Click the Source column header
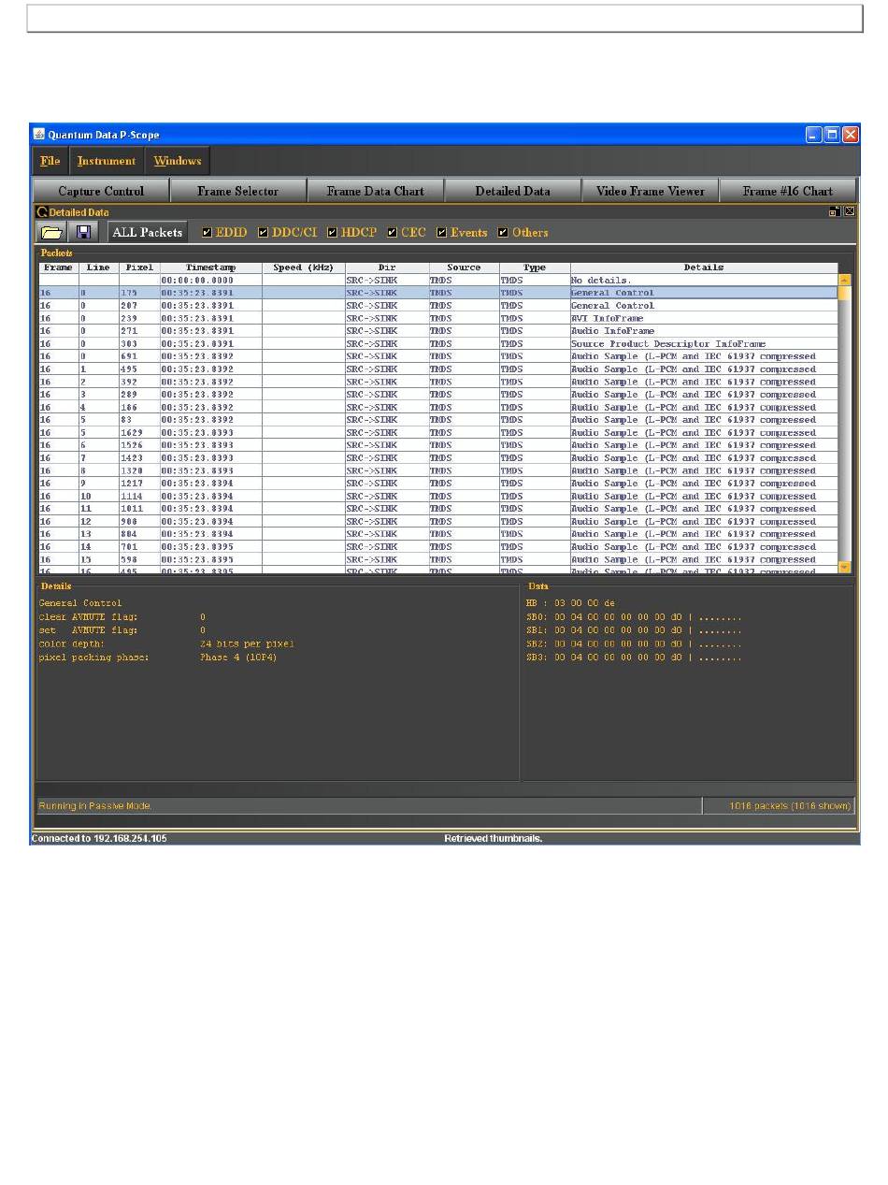The image size is (888, 1185). (465, 267)
